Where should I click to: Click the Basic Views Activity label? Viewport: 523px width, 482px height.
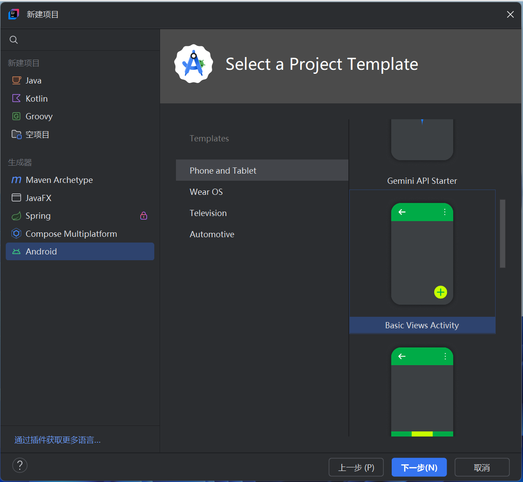(x=422, y=325)
